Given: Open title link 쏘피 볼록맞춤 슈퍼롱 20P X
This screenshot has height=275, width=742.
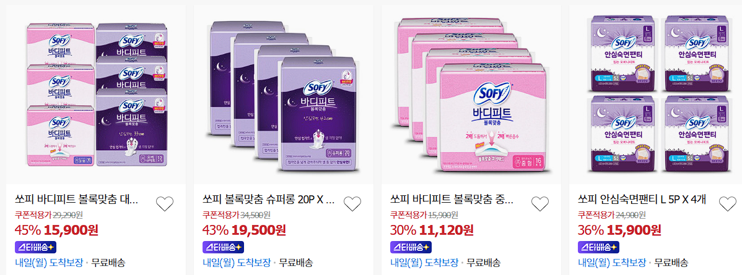Looking at the screenshot, I should 269,200.
